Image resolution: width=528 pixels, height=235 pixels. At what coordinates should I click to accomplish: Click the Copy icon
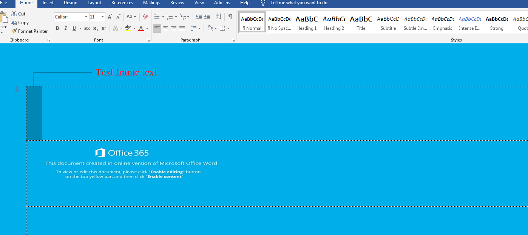14,23
